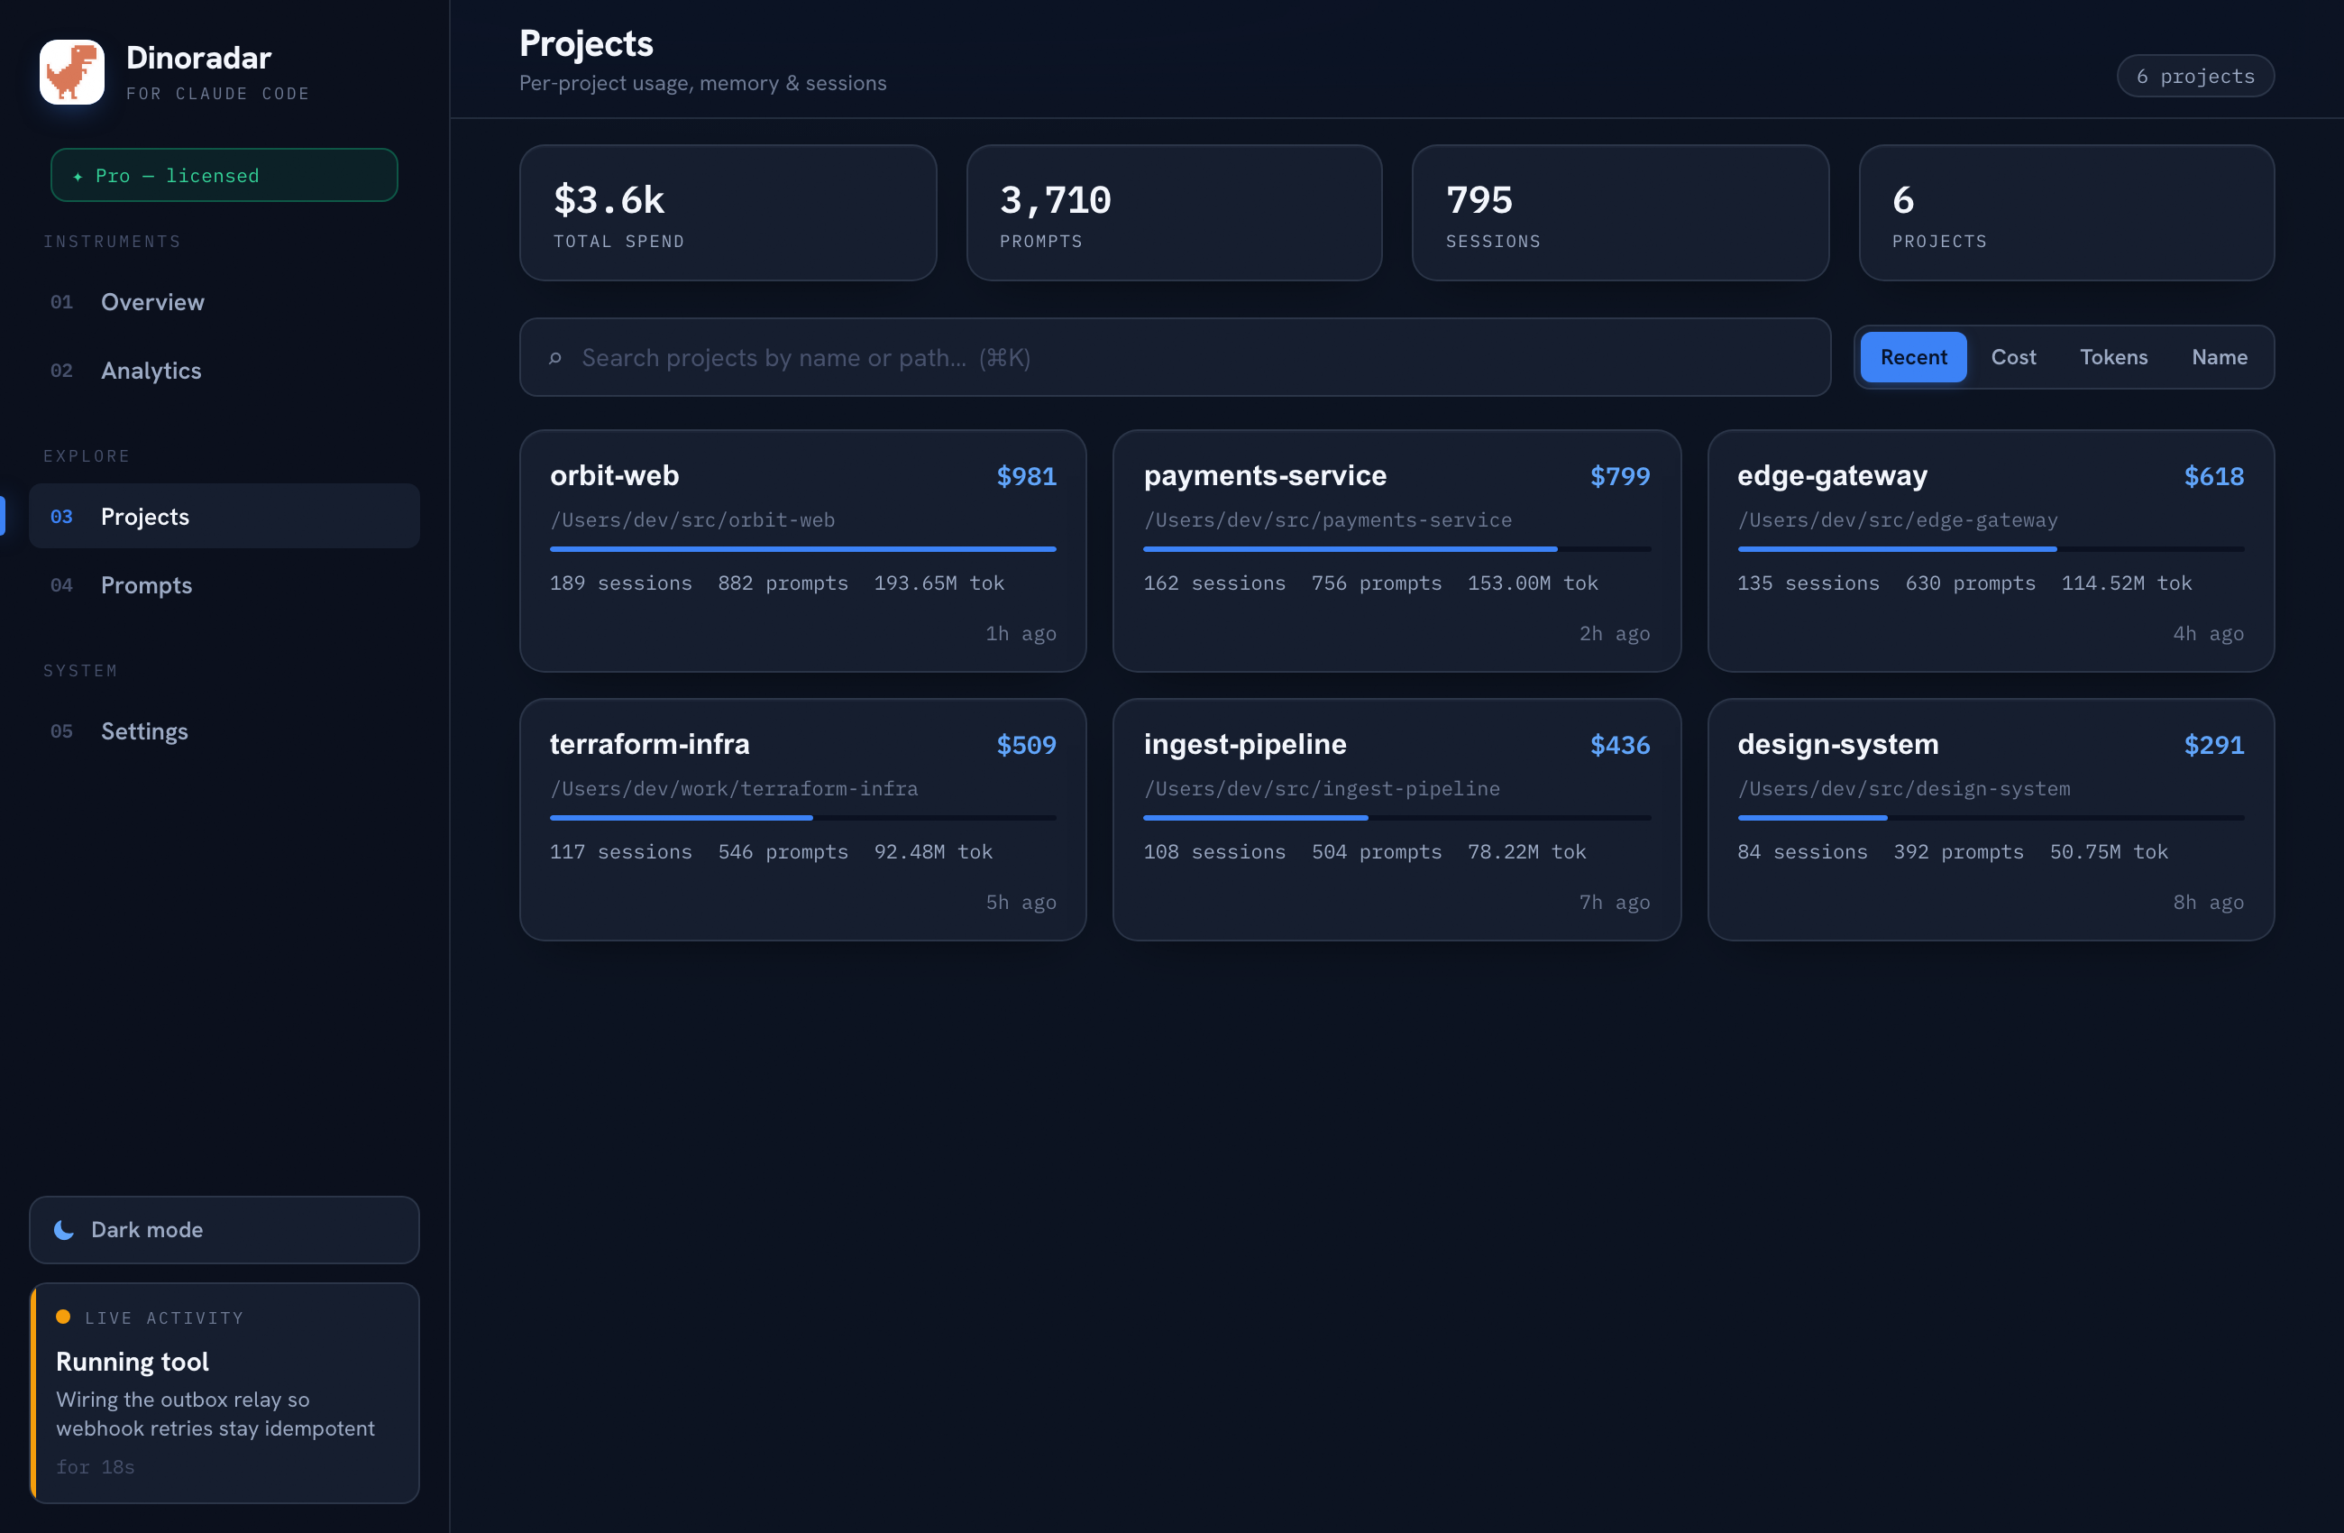Image resolution: width=2344 pixels, height=1533 pixels.
Task: Open the edge-gateway project card
Action: pos(1991,551)
